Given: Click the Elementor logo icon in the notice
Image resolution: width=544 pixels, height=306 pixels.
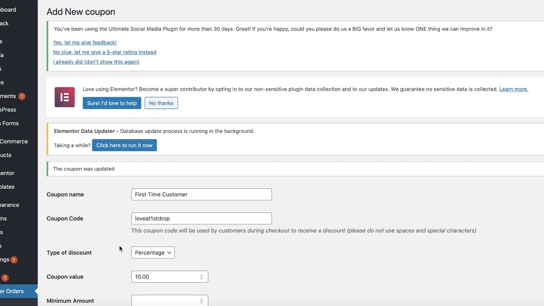Looking at the screenshot, I should (x=65, y=97).
